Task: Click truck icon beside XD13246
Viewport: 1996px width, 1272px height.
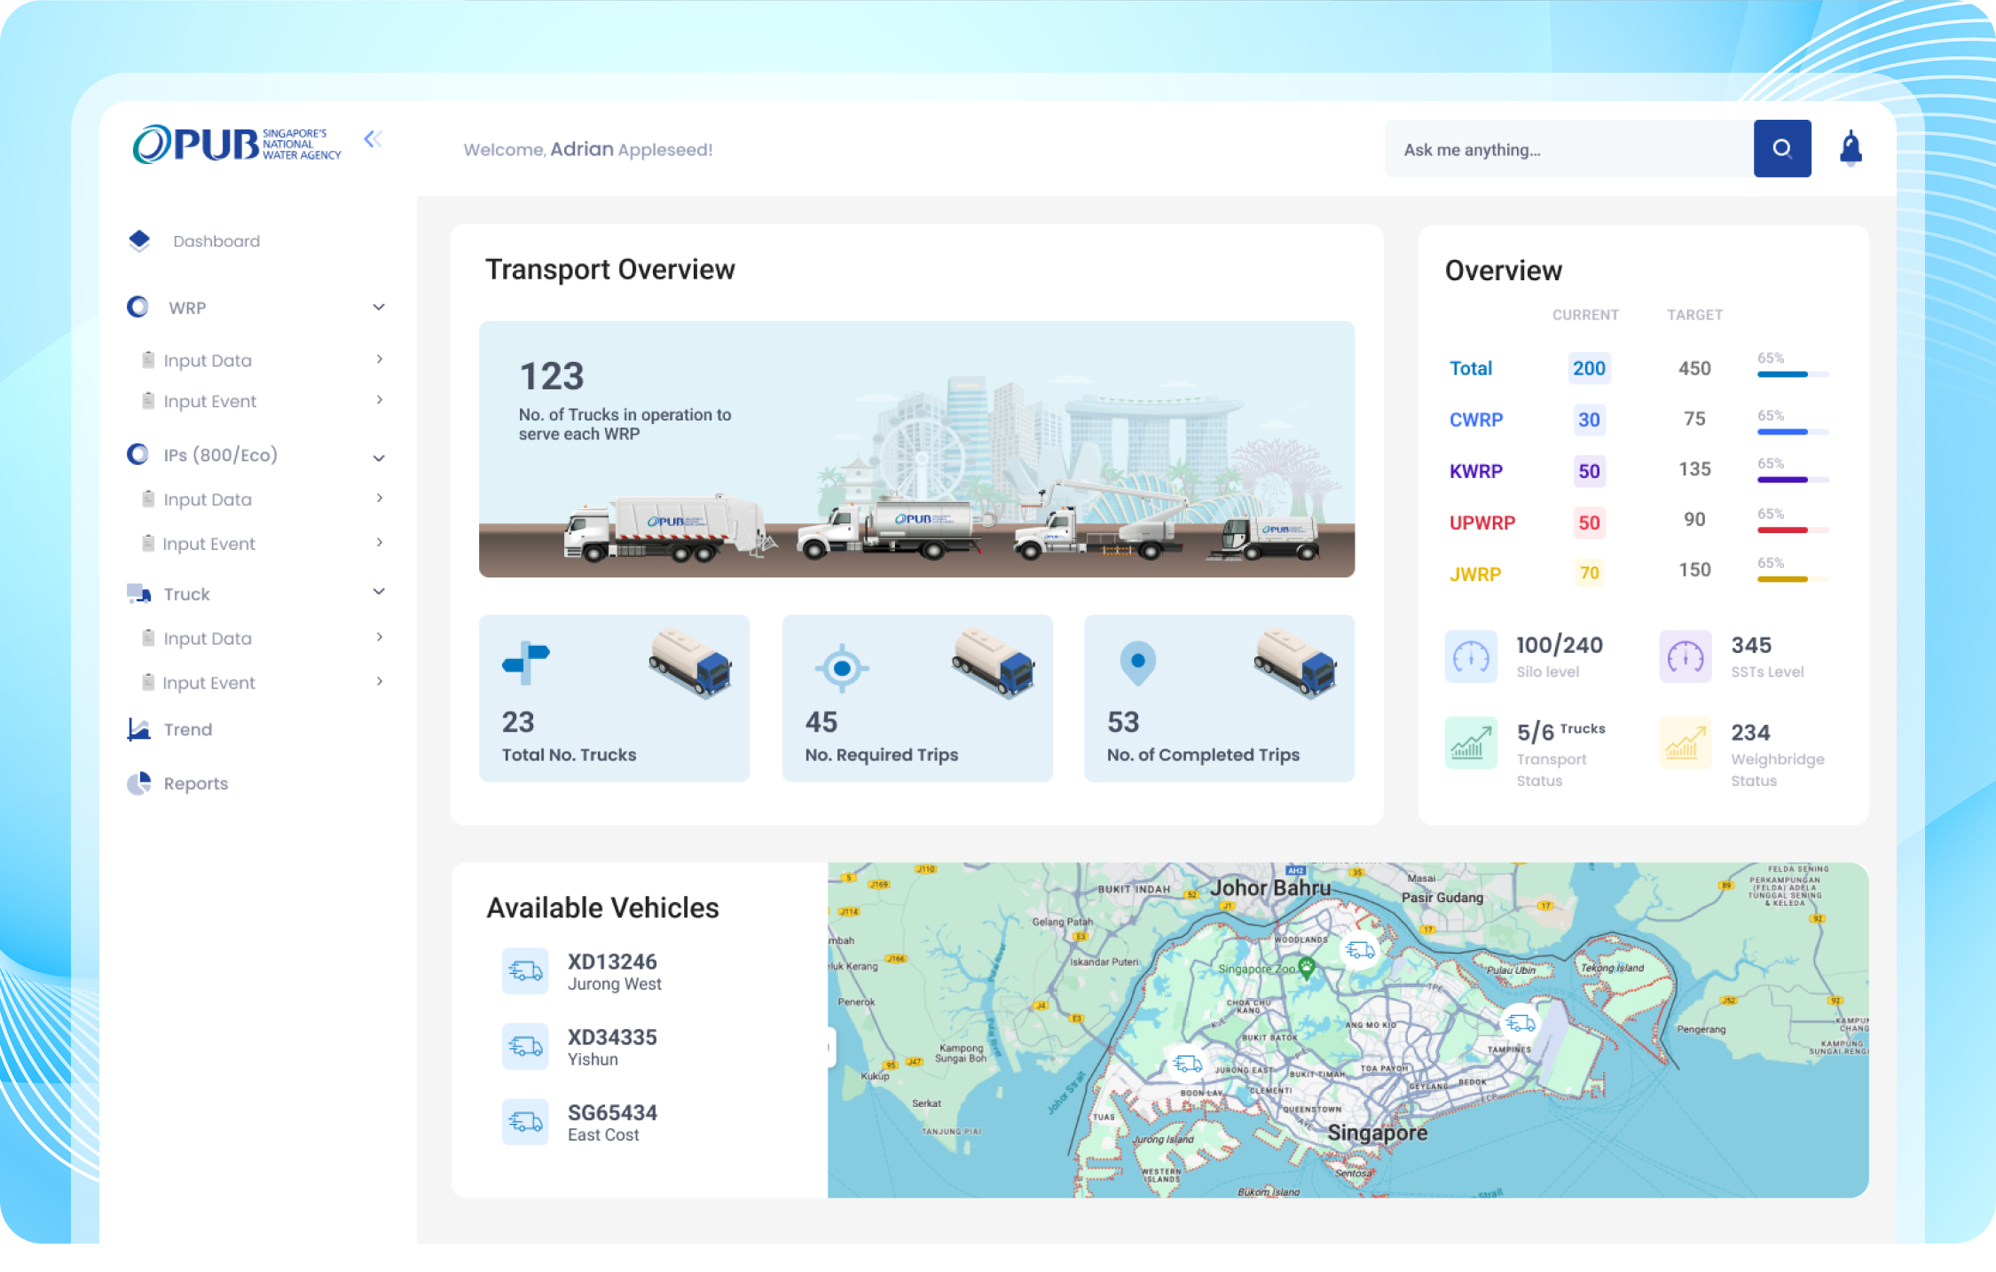Action: click(x=525, y=971)
